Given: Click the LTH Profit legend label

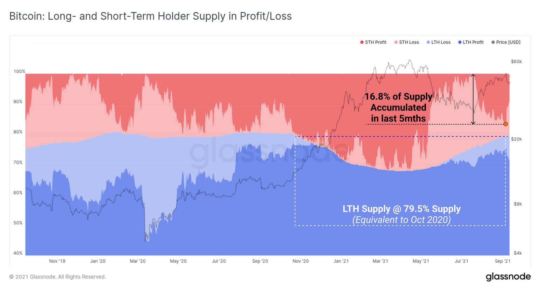Looking at the screenshot, I should click(x=473, y=42).
